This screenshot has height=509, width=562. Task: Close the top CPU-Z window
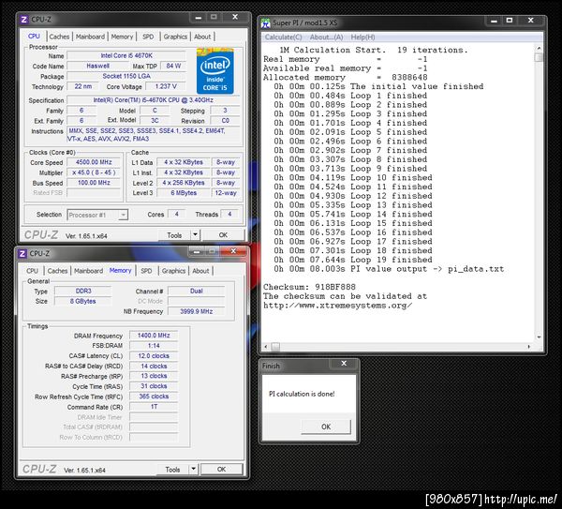(235, 17)
